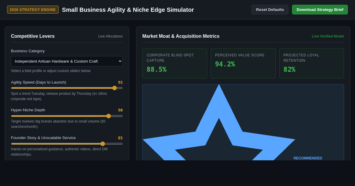Screen dimensions: 355x186
Task: Click the Market Moat & Acquisition Metrics heading
Action: click(181, 36)
